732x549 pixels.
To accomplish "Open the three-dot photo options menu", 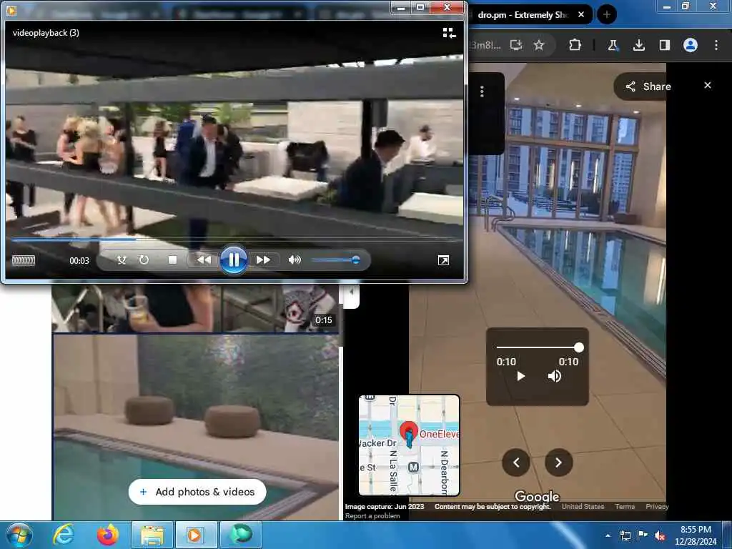I will click(482, 91).
